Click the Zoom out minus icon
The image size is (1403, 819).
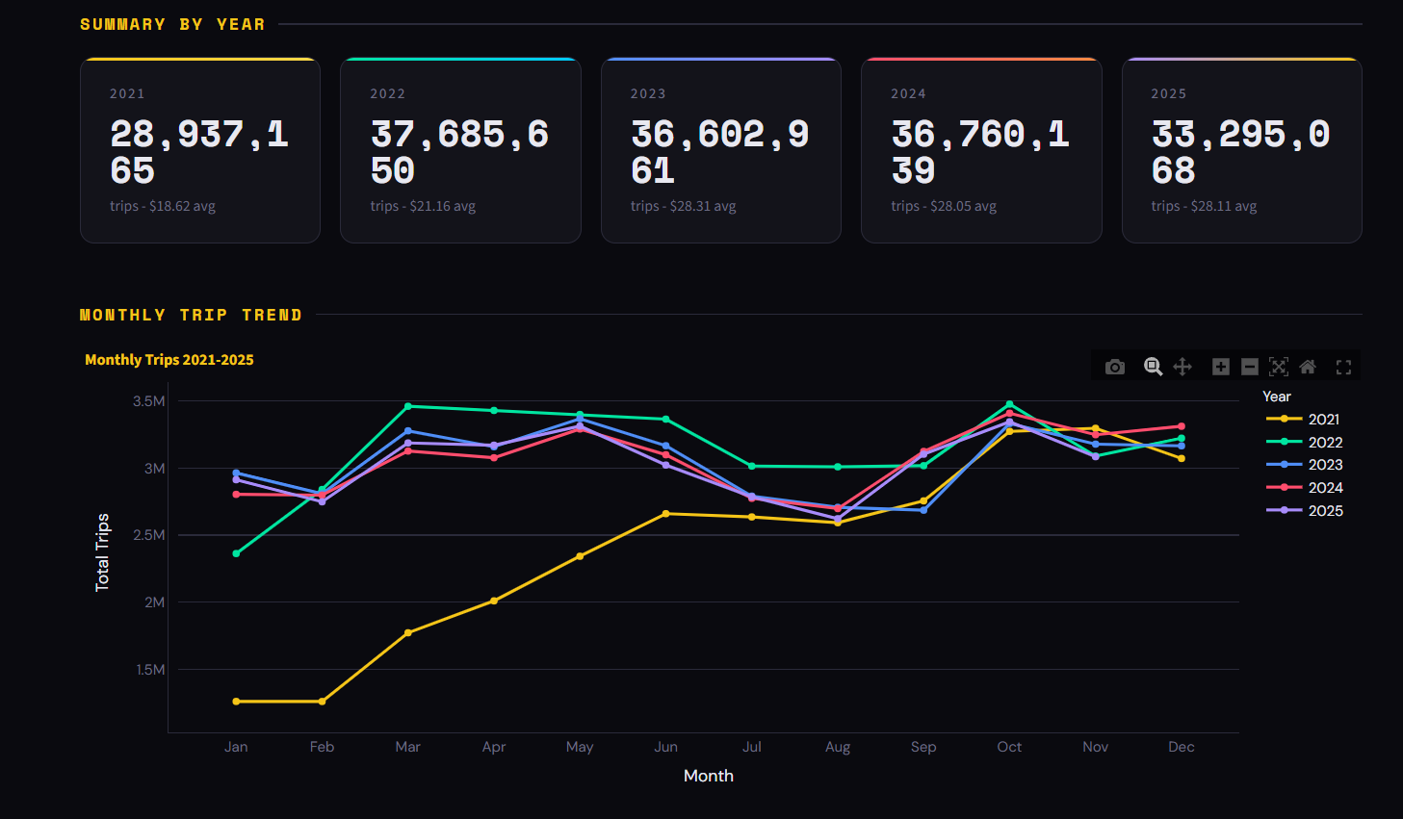tap(1250, 367)
